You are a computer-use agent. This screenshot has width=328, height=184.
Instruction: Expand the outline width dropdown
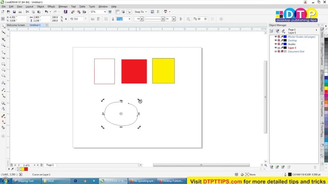(x=130, y=19)
